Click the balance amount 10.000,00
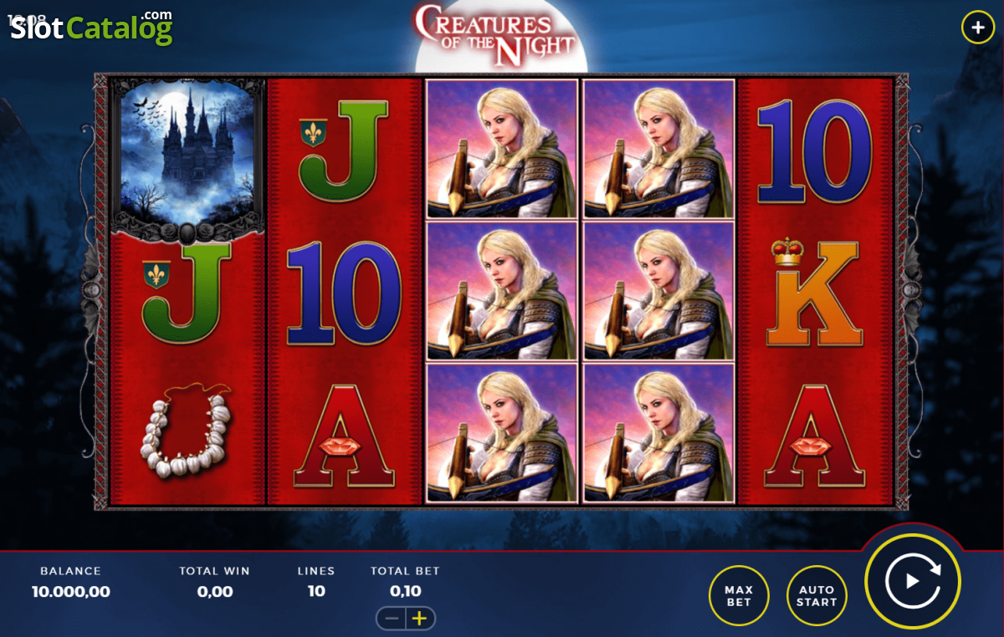Viewport: 1004px width, 637px height. click(x=71, y=592)
